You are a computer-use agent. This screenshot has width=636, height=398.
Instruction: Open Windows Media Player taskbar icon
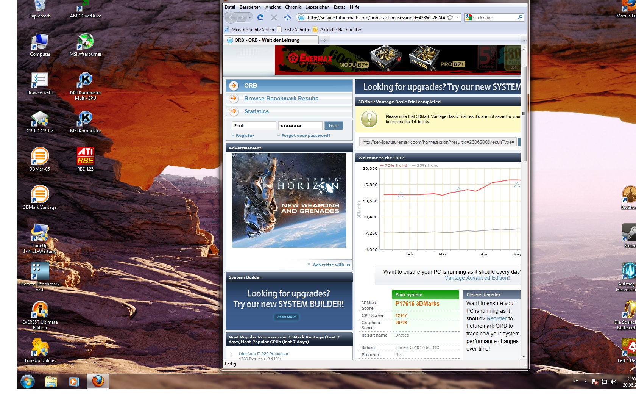[x=74, y=381]
